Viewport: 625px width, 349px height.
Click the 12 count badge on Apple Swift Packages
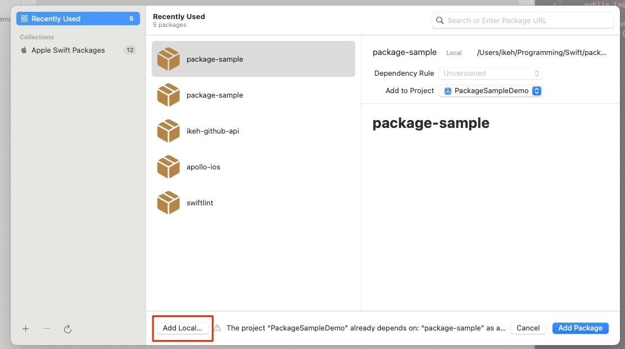pyautogui.click(x=130, y=50)
